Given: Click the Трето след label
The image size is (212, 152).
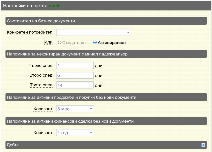Looking at the screenshot, I should (42, 85).
